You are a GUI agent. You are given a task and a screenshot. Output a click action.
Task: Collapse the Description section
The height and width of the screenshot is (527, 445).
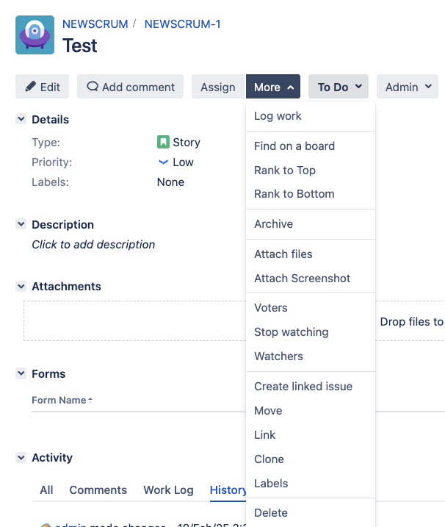point(21,224)
